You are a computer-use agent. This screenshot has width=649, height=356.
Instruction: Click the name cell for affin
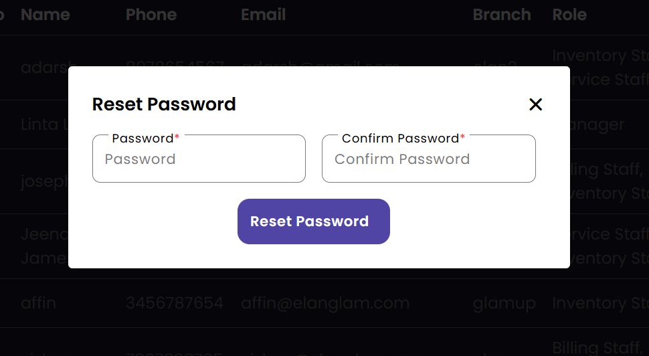(38, 303)
